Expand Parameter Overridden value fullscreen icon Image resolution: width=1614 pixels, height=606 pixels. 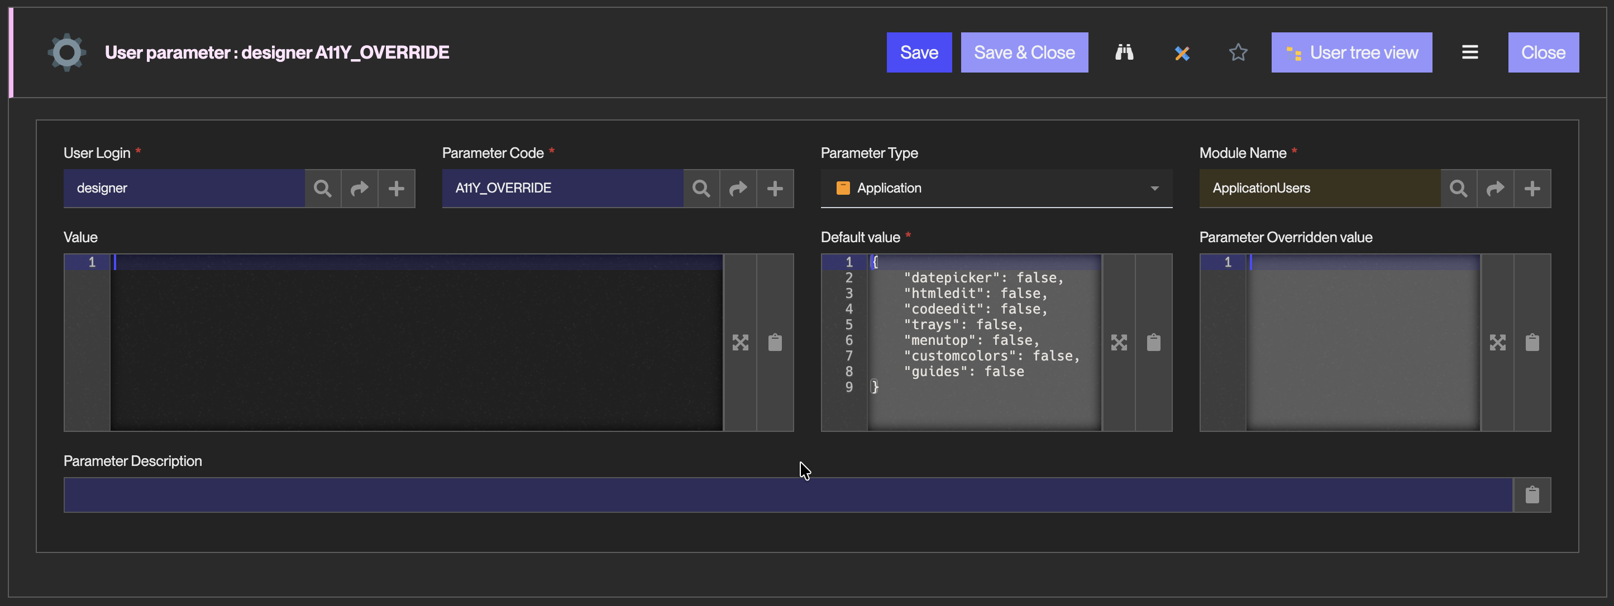coord(1497,343)
